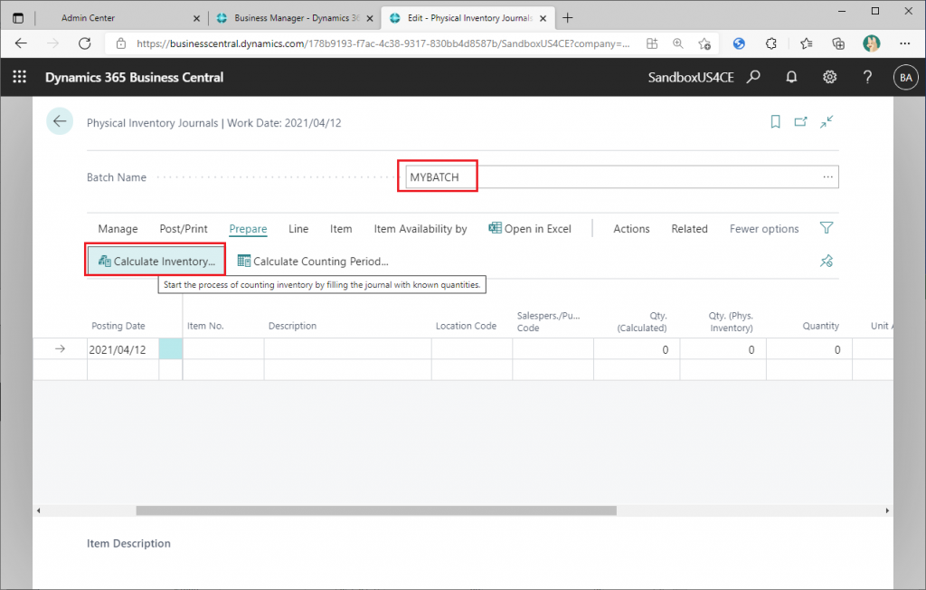
Task: Open the Actions menu
Action: (631, 229)
